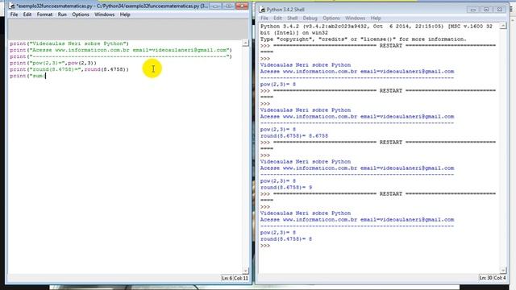This screenshot has height=290, width=516.
Task: Minimize the editor window
Action: pos(215,6)
